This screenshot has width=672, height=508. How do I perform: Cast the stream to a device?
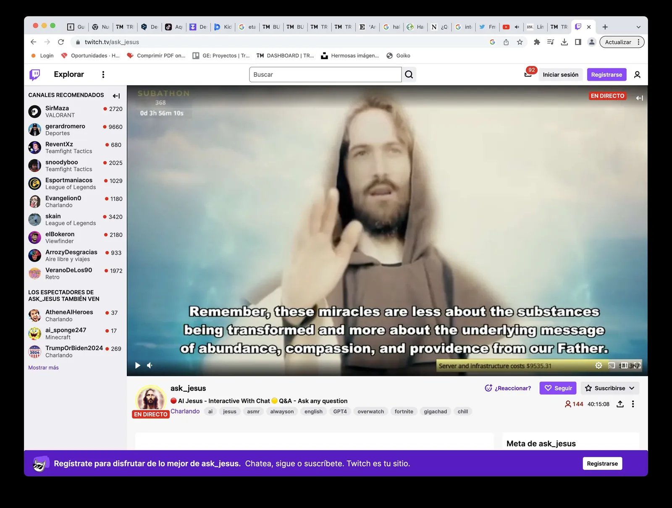[612, 366]
